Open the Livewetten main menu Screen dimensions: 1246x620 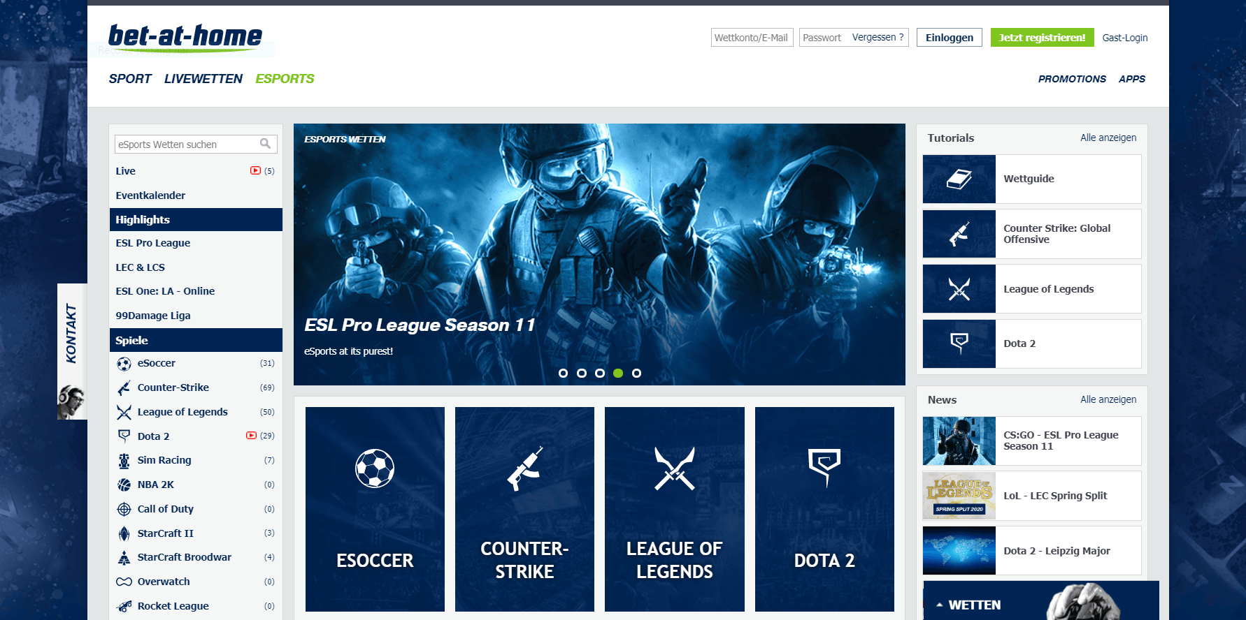tap(203, 79)
